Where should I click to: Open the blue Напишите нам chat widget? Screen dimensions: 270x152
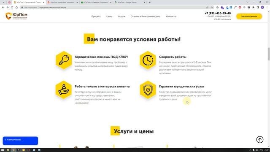tap(20, 141)
